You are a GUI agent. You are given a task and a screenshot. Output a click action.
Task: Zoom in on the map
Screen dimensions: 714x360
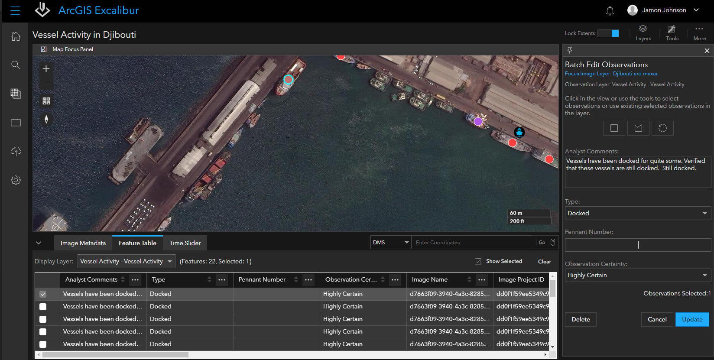coord(46,69)
